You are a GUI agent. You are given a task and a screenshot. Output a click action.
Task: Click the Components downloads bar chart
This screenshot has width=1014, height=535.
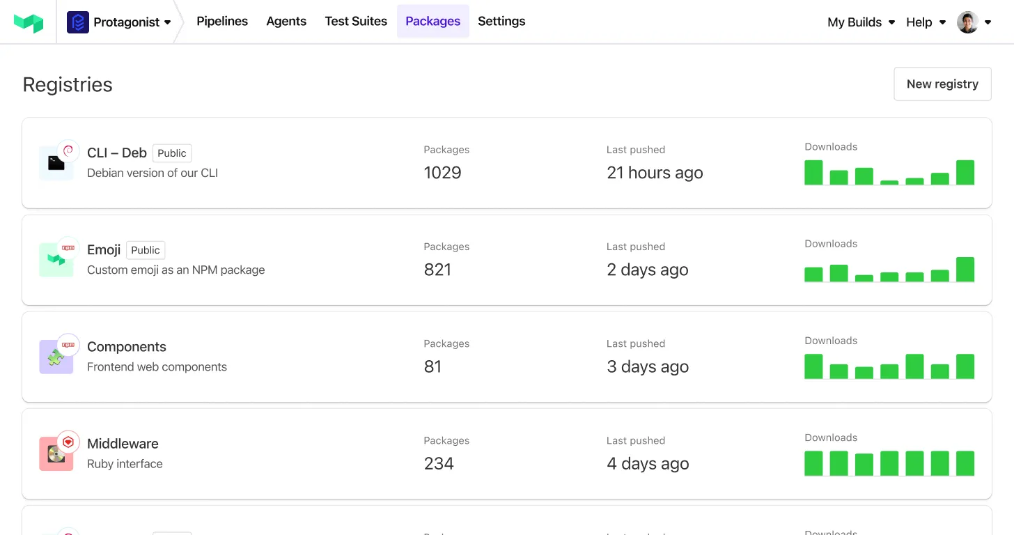pyautogui.click(x=889, y=366)
